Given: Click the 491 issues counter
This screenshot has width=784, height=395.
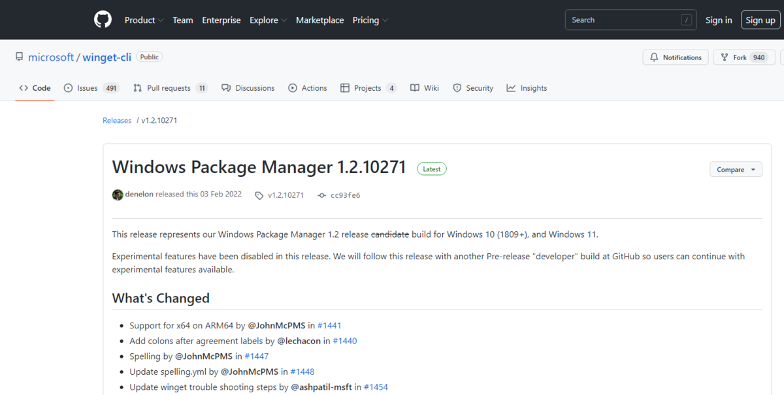Looking at the screenshot, I should tap(111, 88).
